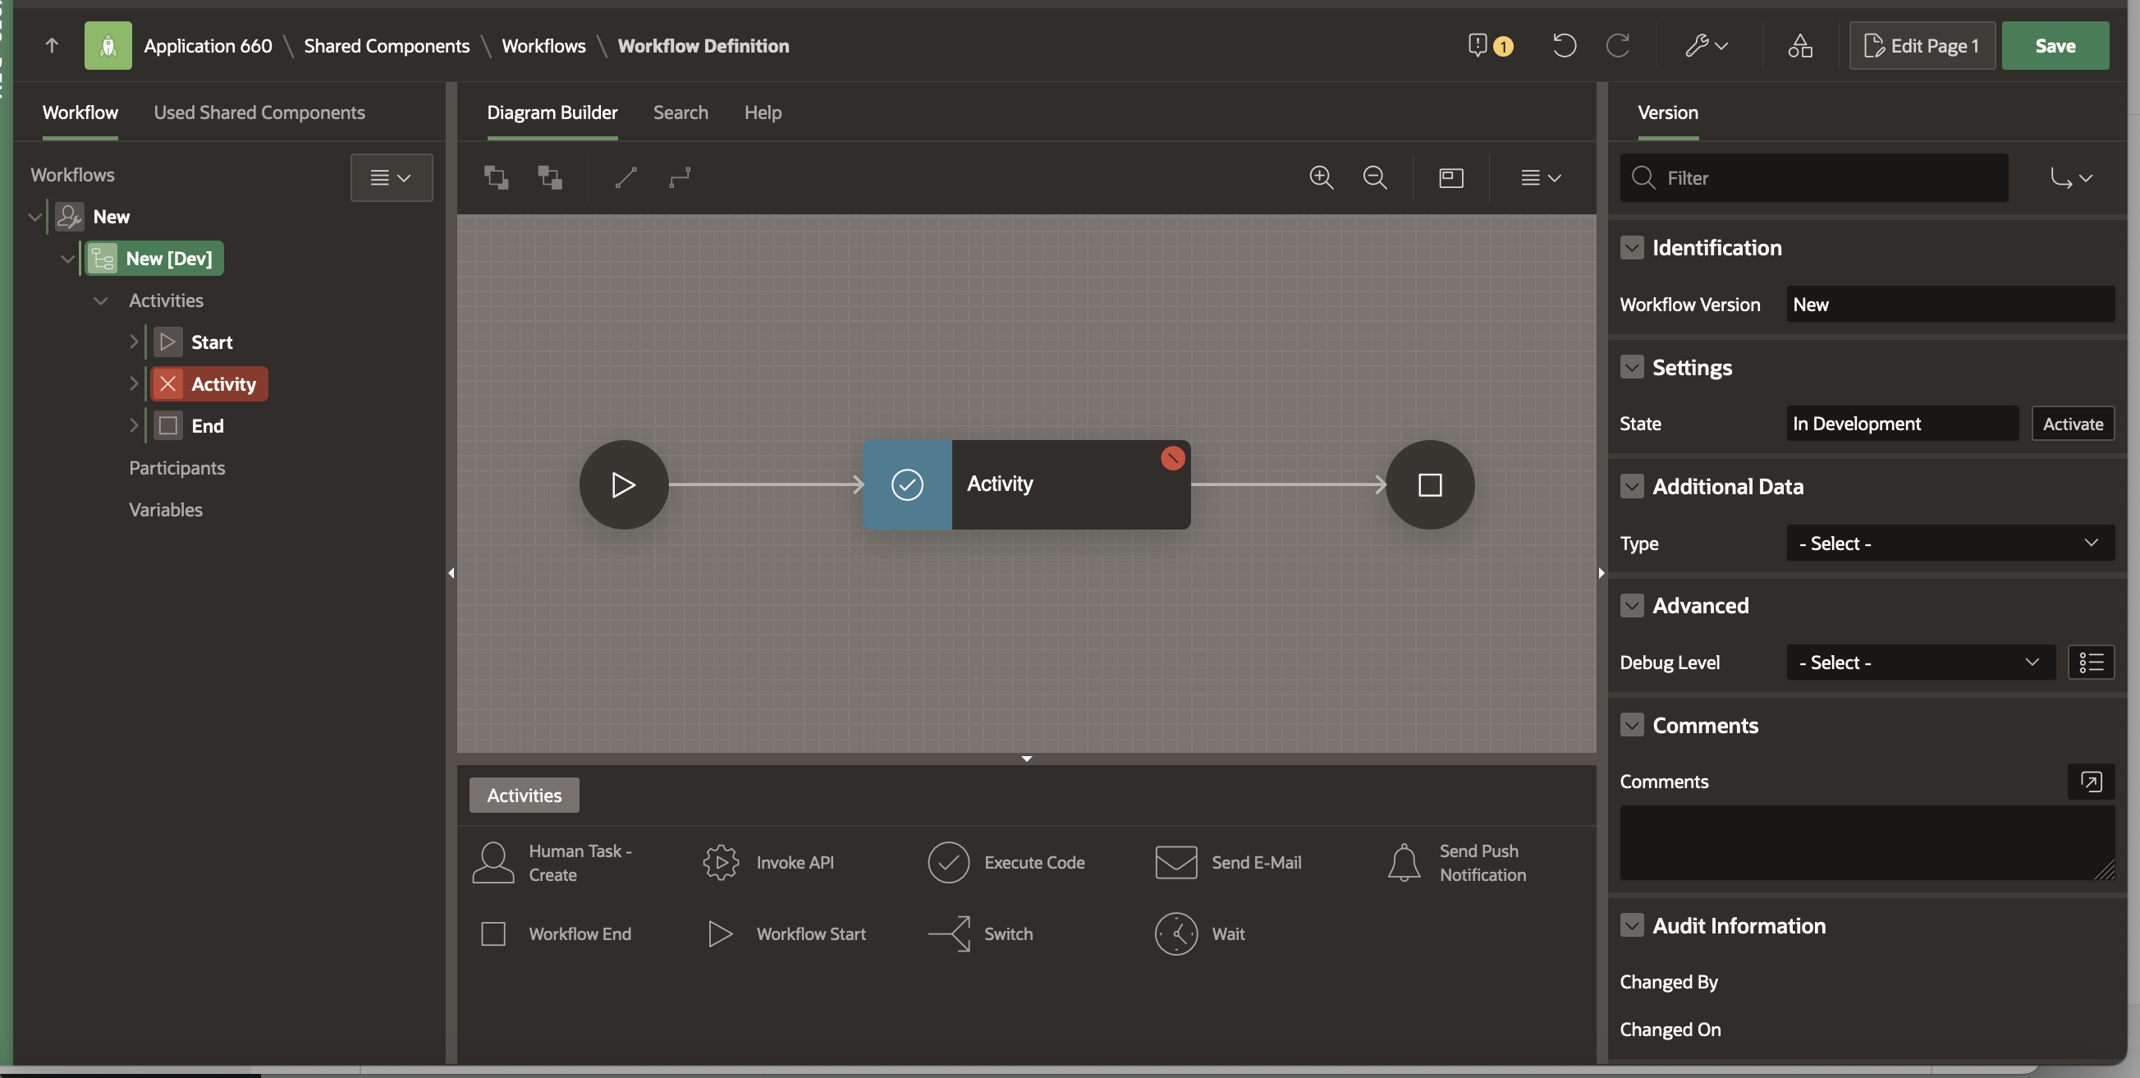Open the error messages alert icon

tap(1478, 45)
